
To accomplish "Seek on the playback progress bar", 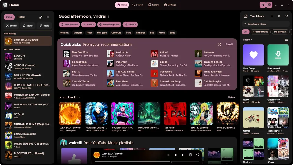I will pyautogui.click(x=147, y=162).
